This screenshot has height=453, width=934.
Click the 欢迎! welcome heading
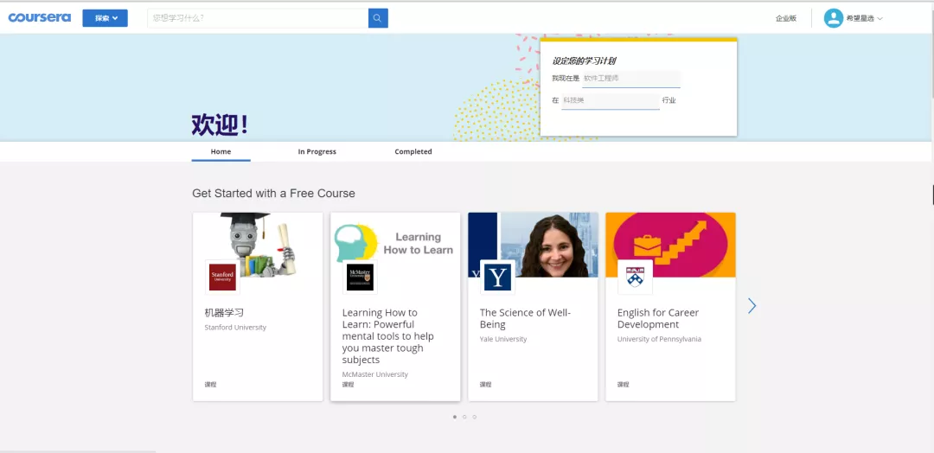(220, 124)
